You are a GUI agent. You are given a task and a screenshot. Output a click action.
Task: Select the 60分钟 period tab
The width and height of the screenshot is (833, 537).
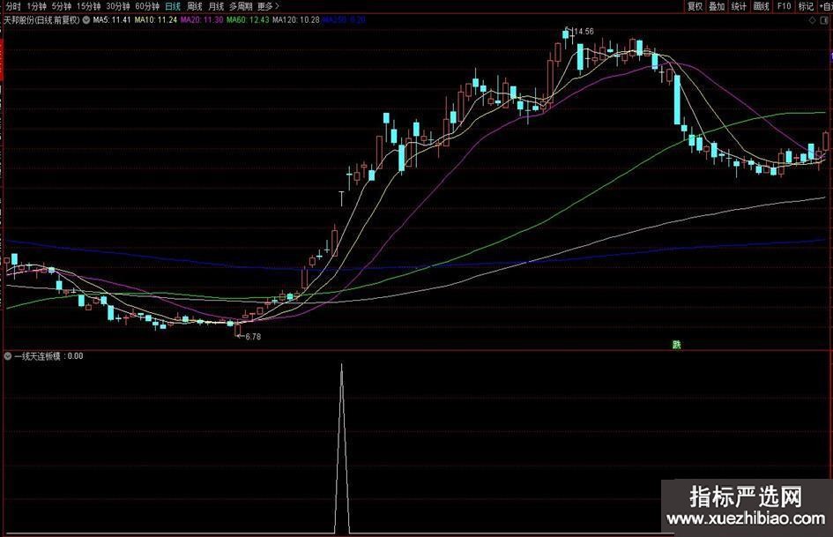coord(147,6)
